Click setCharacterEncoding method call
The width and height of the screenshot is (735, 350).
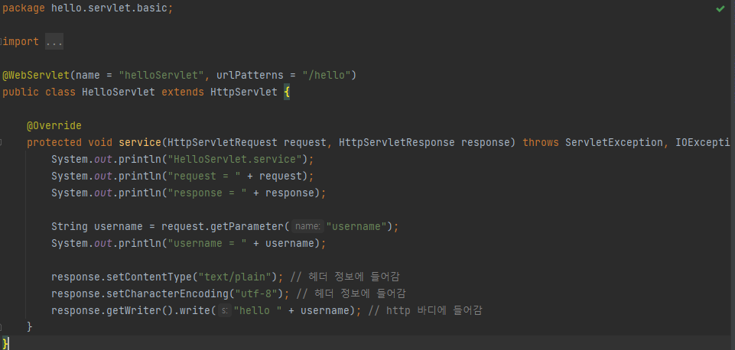(167, 293)
